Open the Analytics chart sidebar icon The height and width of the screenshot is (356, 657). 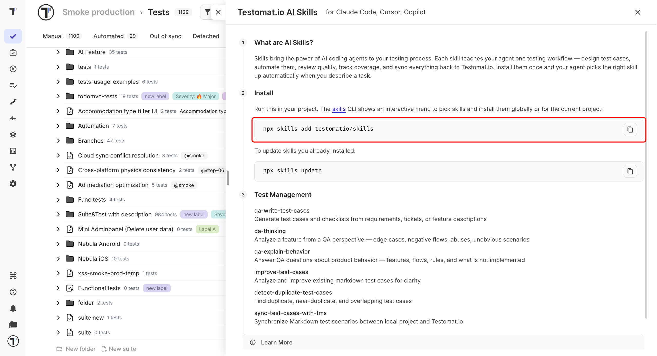pyautogui.click(x=13, y=151)
